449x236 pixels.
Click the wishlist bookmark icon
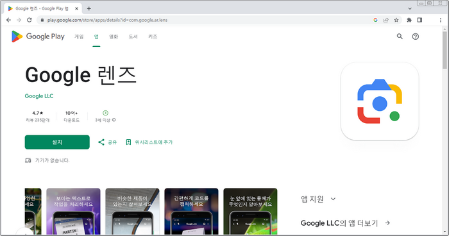[128, 142]
